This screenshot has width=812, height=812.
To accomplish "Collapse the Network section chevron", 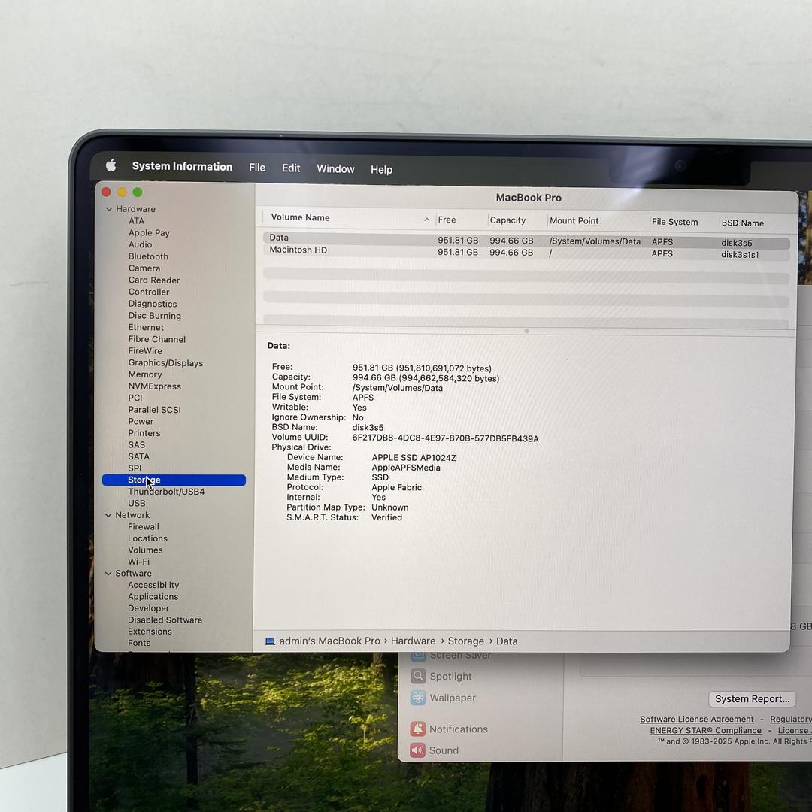I will pos(109,515).
